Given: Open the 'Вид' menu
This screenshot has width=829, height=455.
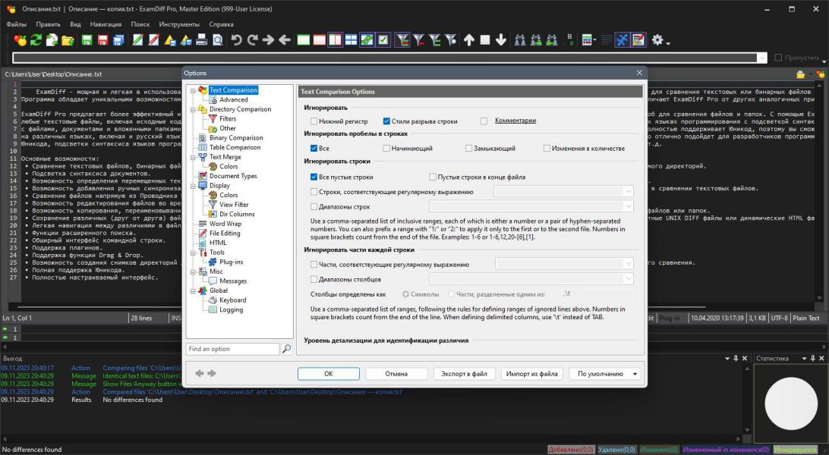Looking at the screenshot, I should click(x=76, y=24).
